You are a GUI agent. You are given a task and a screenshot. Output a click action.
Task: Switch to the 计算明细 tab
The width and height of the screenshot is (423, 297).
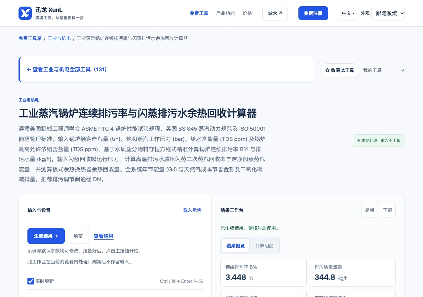264,246
